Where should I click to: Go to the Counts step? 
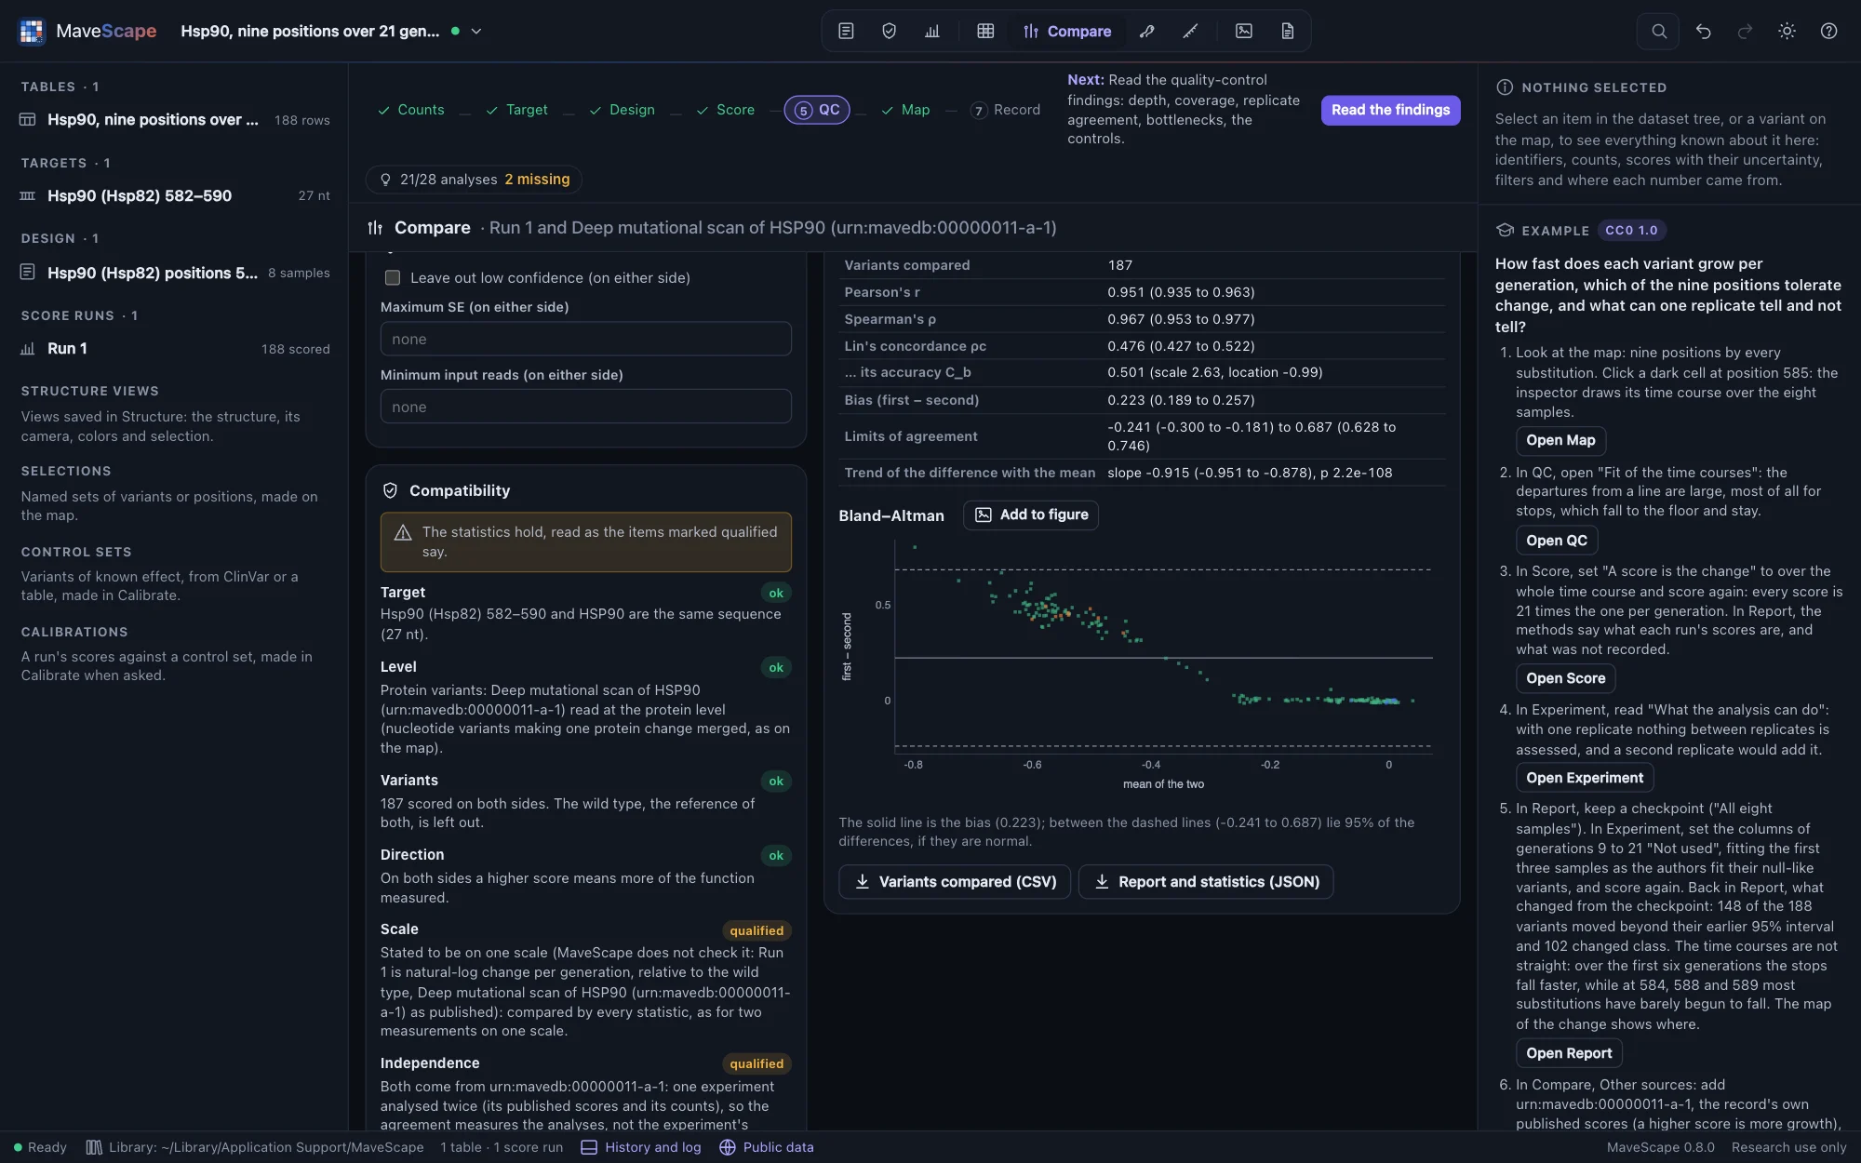click(411, 110)
